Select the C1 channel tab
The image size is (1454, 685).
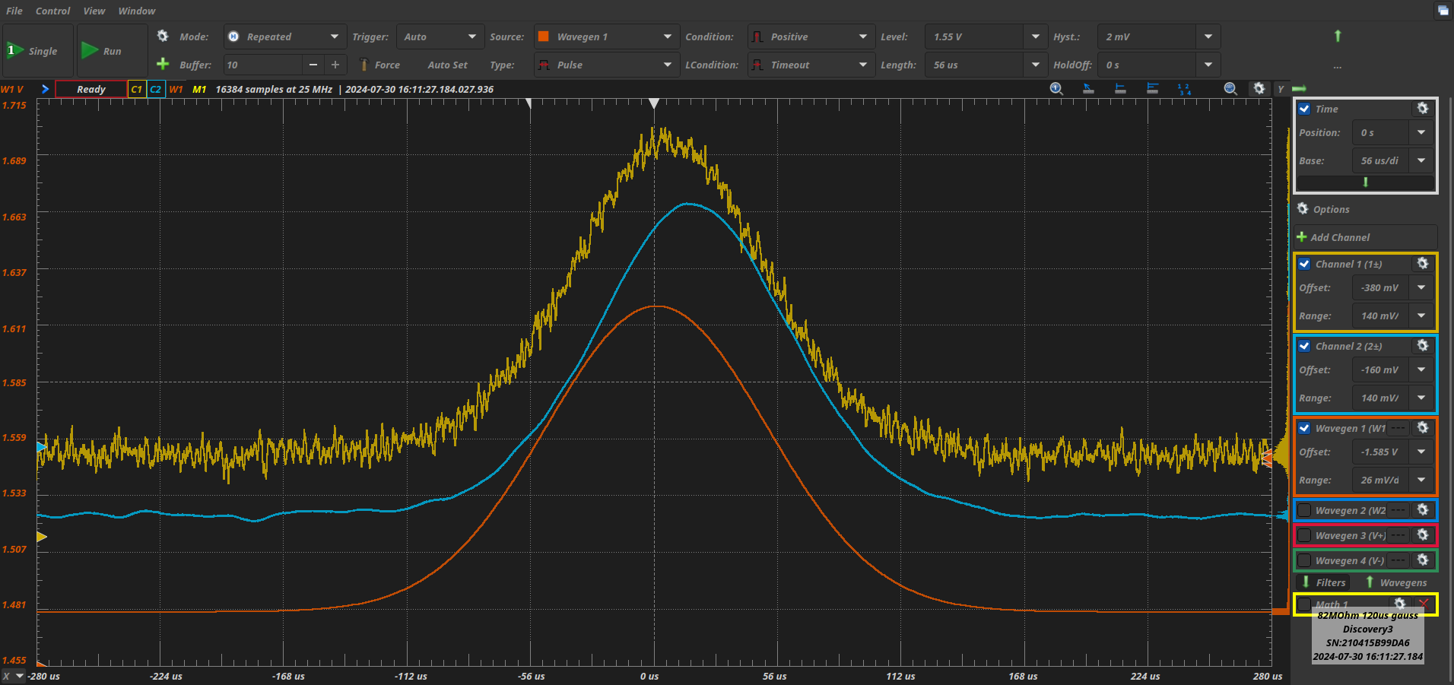[137, 89]
